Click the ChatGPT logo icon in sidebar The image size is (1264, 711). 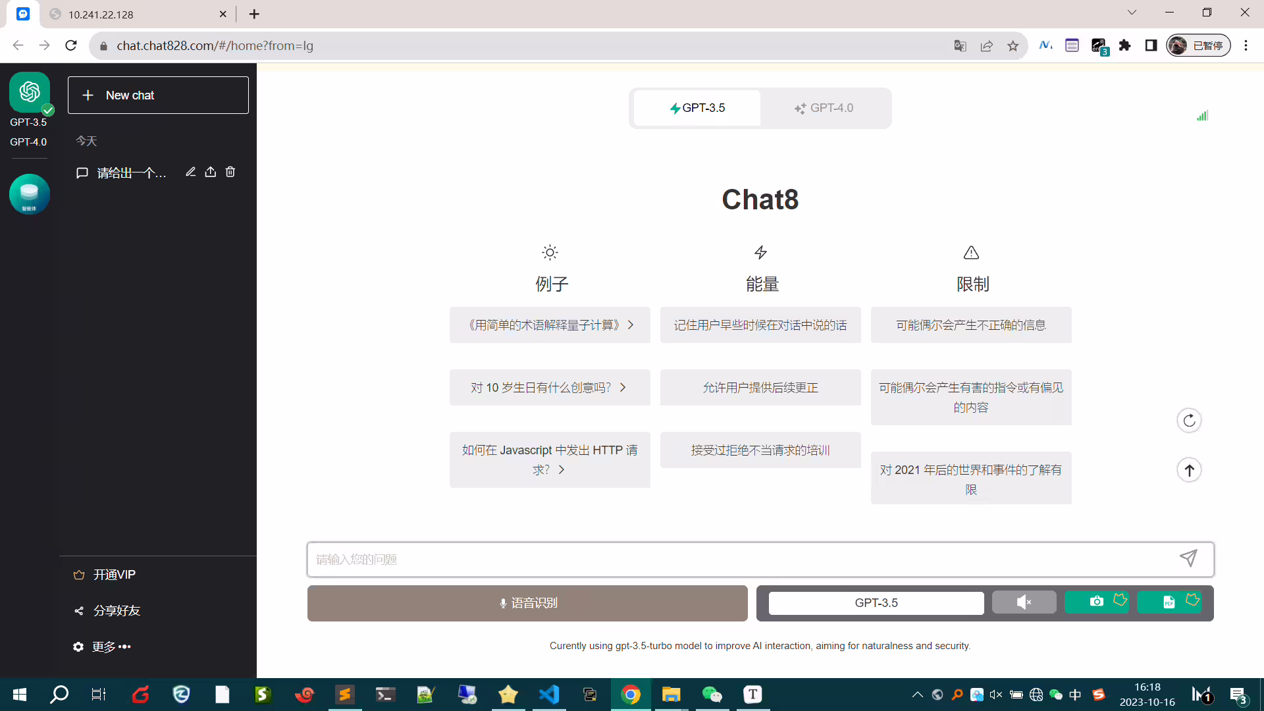(x=30, y=92)
